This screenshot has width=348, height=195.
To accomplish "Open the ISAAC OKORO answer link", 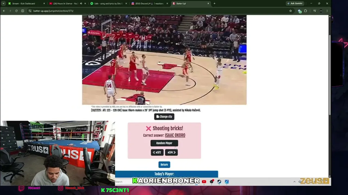I will pyautogui.click(x=175, y=135).
